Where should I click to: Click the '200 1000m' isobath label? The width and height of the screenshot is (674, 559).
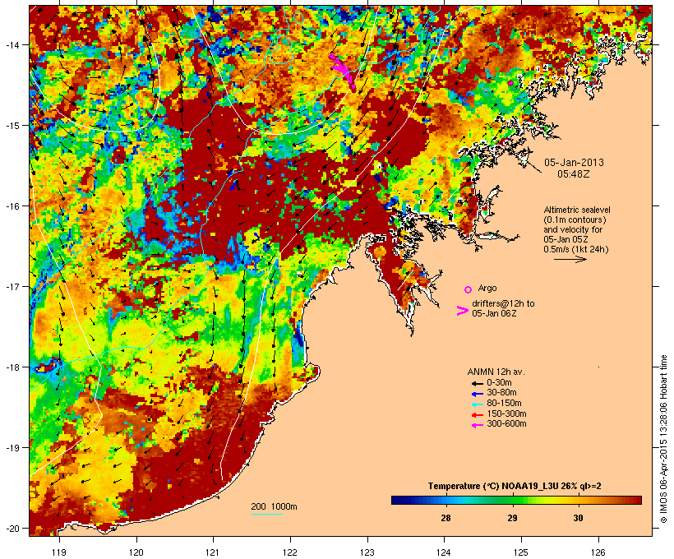pos(274,506)
